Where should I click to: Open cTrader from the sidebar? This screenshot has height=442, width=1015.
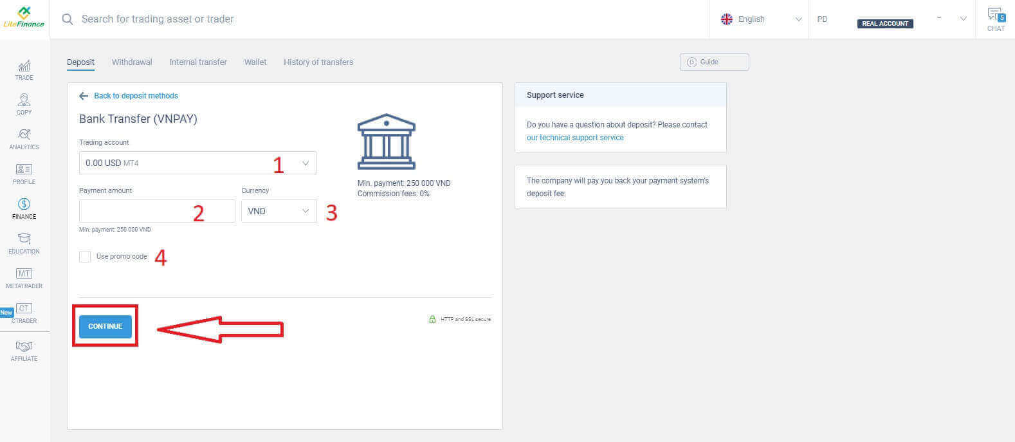[x=24, y=312]
